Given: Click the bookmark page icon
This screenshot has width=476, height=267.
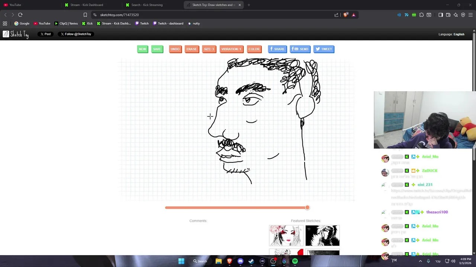Looking at the screenshot, I should [x=85, y=15].
